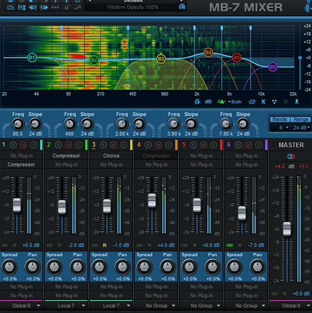Open the dimmed Compressor slot on band 4

pos(156,156)
